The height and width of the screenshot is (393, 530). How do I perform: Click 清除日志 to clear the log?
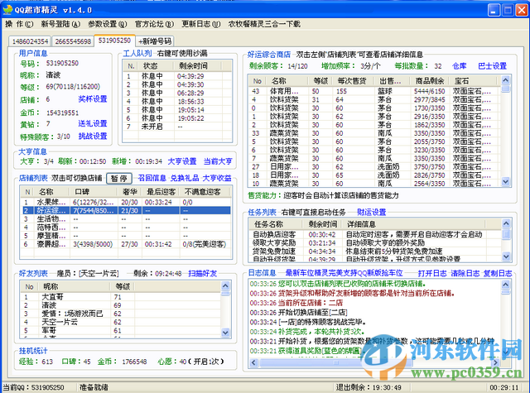[x=464, y=273]
